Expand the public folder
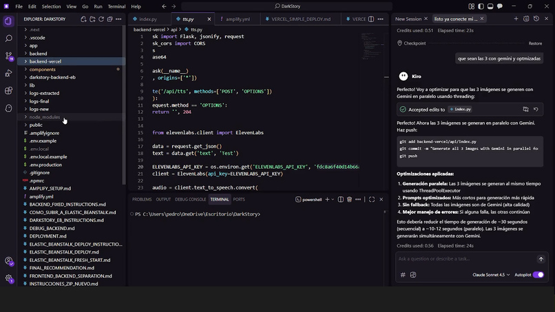 click(x=71, y=125)
